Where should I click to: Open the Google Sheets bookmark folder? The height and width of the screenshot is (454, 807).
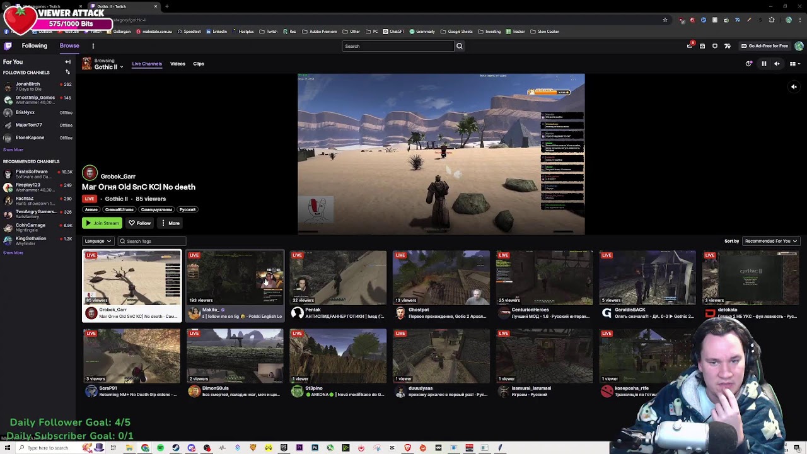coord(456,32)
